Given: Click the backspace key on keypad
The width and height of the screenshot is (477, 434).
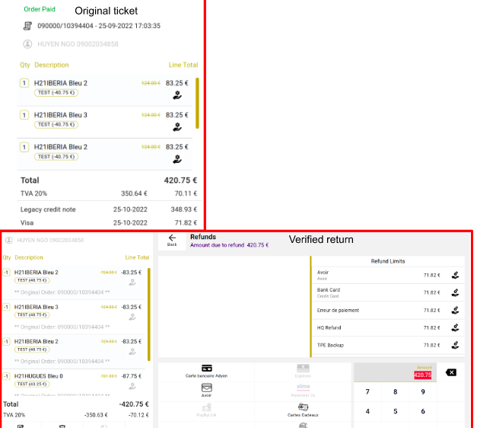Looking at the screenshot, I should tap(451, 372).
